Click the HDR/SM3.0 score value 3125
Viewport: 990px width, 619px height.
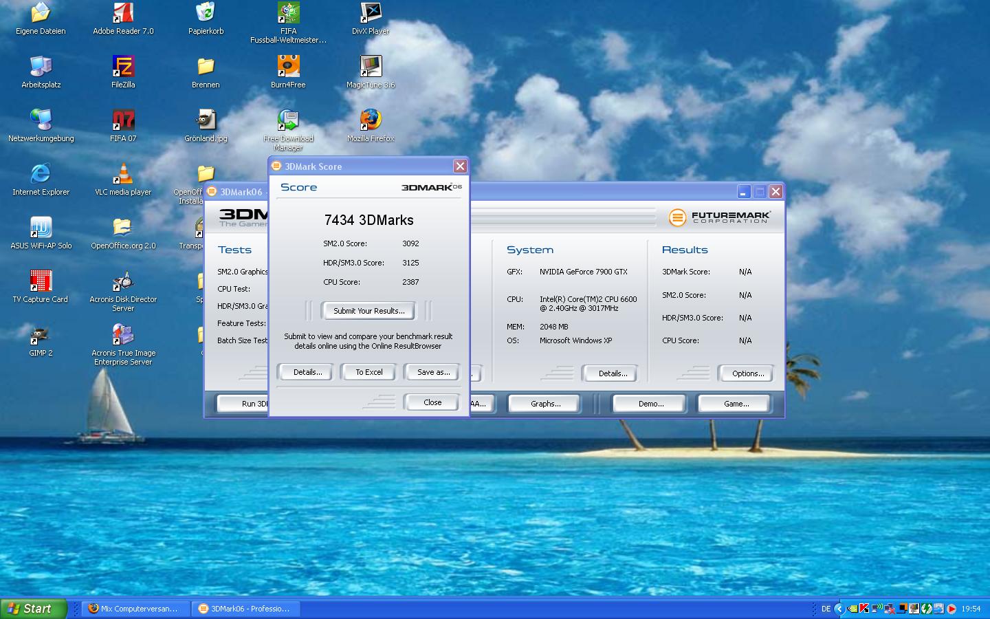410,263
